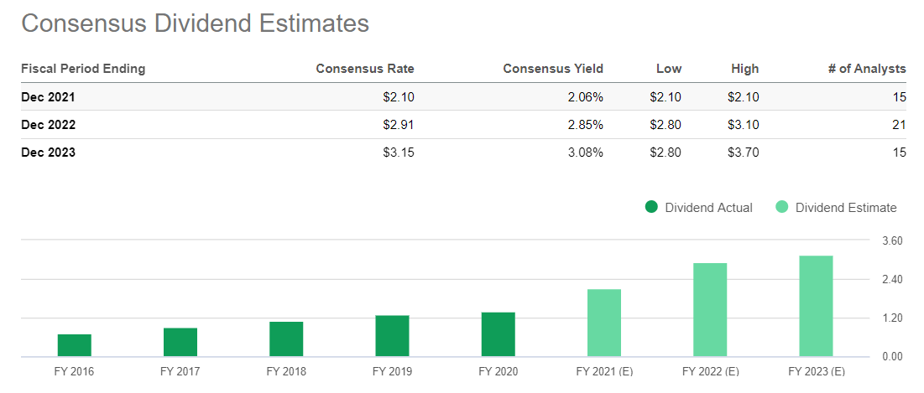
Task: Select the Dec 2022 row label
Action: point(48,125)
